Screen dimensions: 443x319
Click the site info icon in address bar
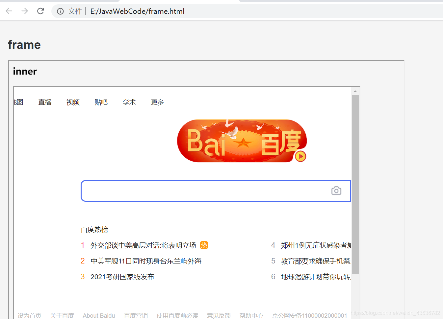pos(60,11)
